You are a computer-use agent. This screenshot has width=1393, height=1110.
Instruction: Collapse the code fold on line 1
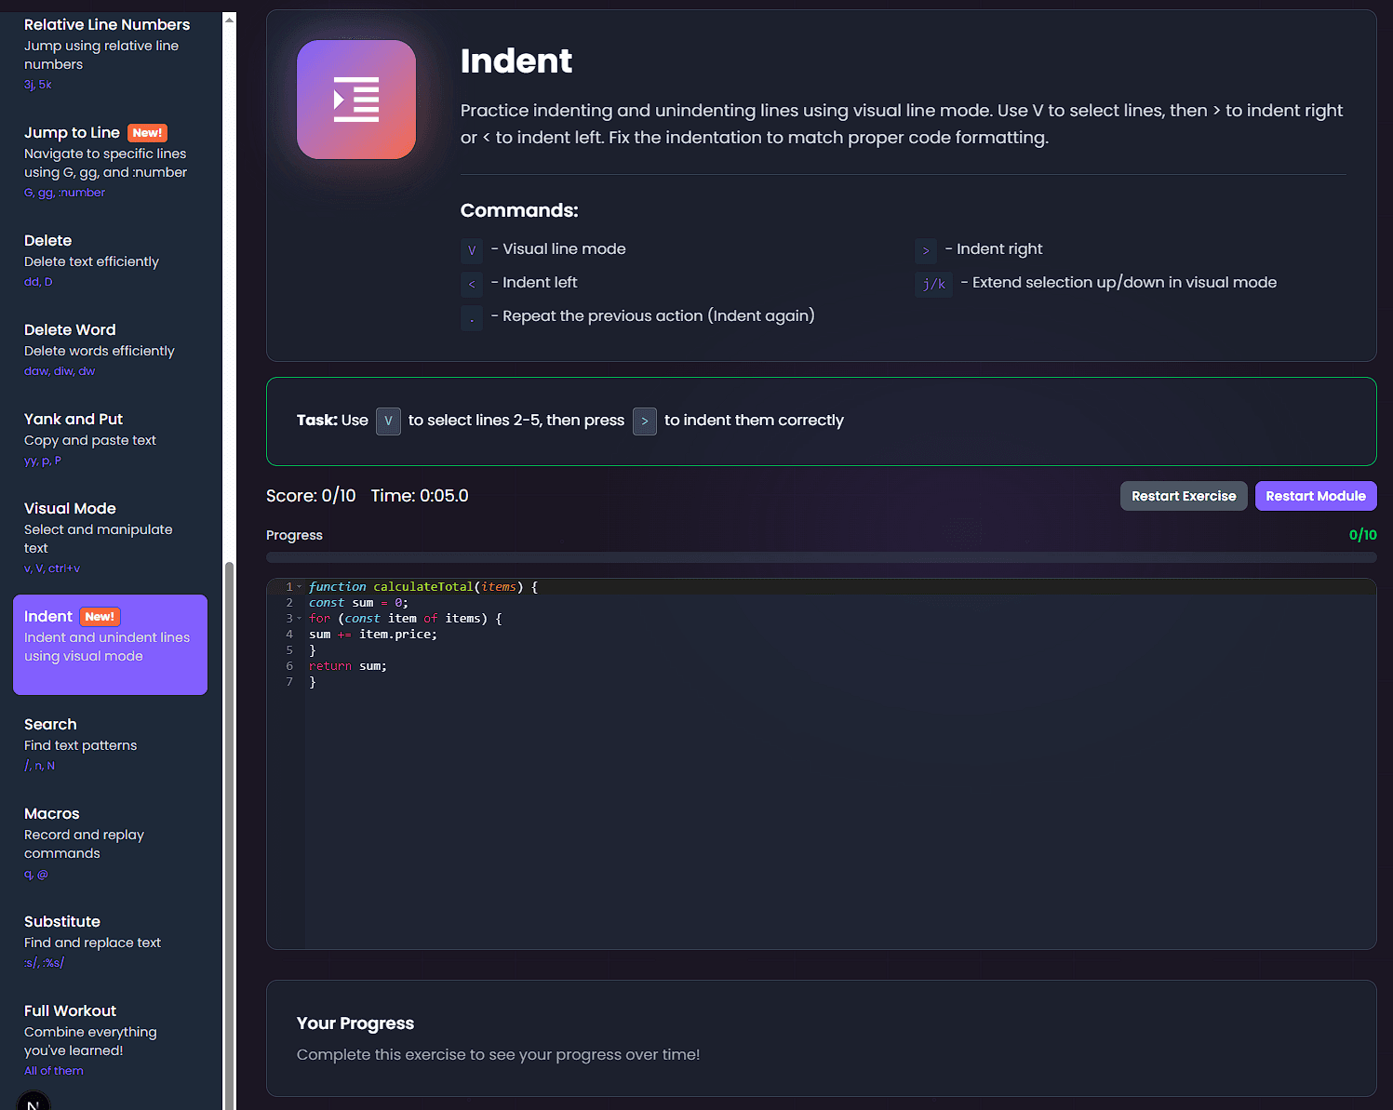[300, 586]
